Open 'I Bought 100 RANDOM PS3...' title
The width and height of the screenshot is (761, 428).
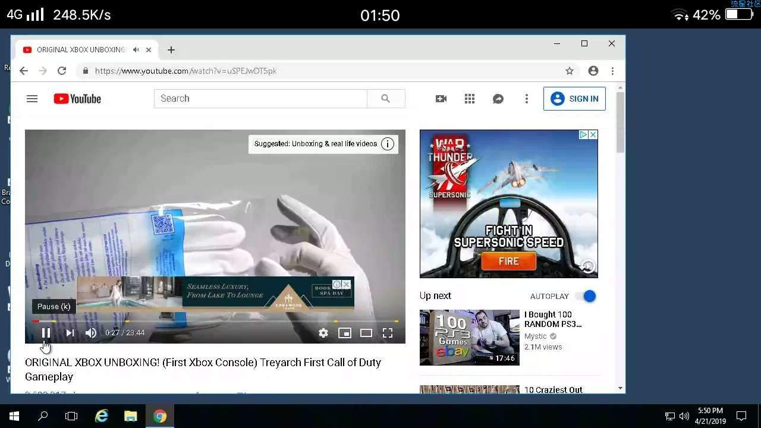[x=553, y=319]
